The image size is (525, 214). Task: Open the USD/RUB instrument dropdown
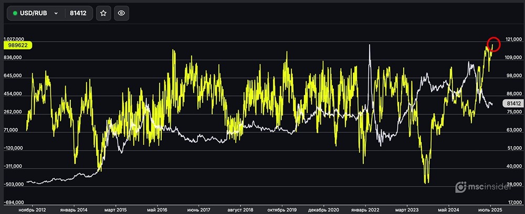coord(36,14)
